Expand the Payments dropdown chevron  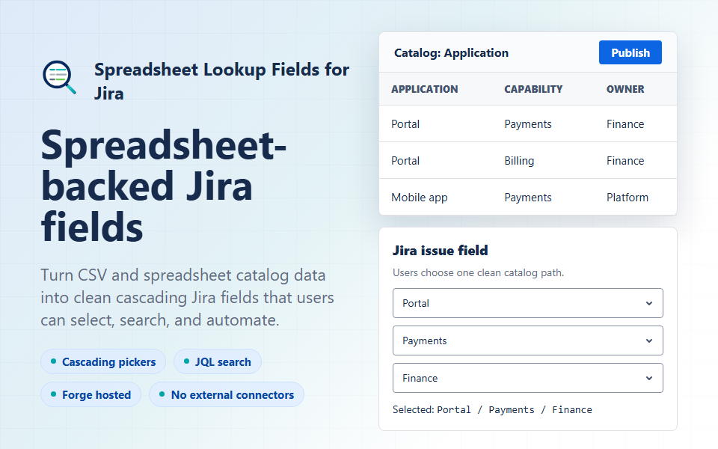coord(649,341)
